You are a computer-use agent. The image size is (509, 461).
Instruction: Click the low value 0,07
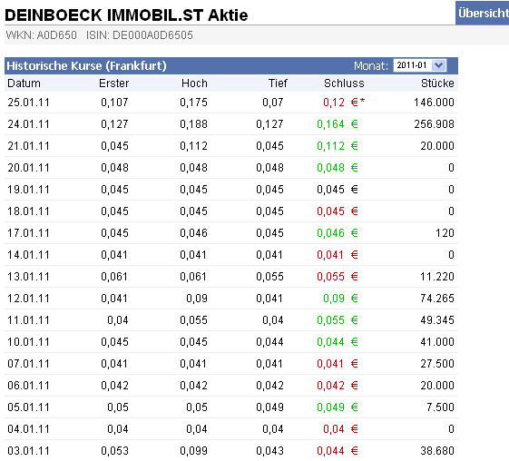(273, 103)
